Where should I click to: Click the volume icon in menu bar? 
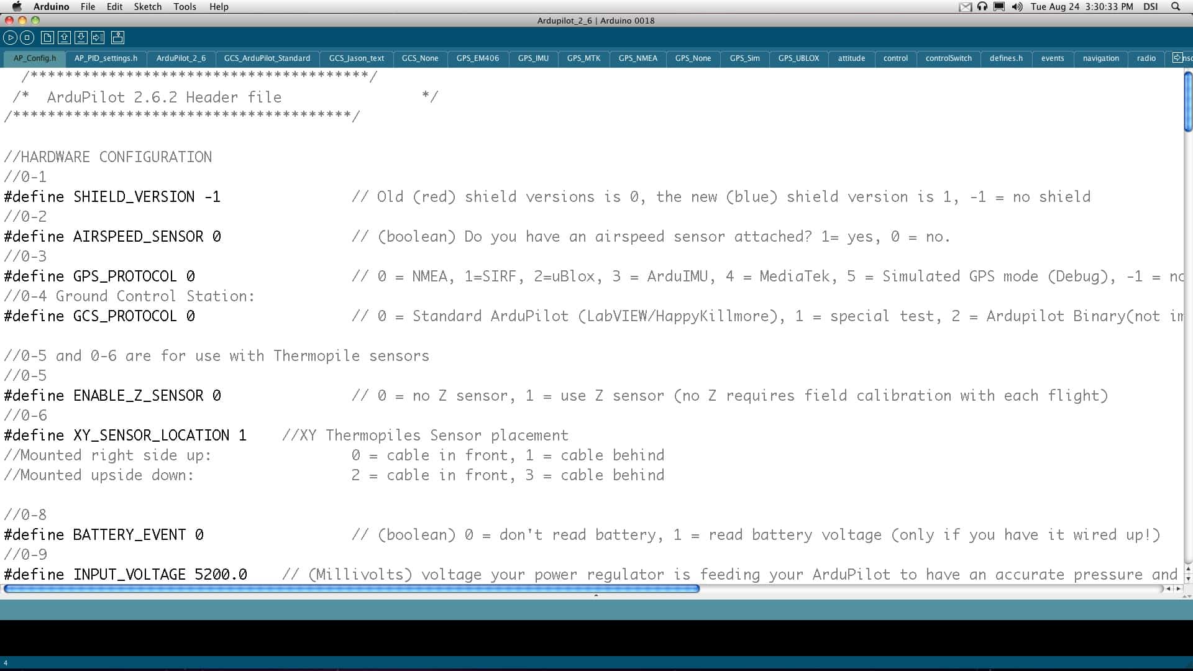click(x=1017, y=7)
